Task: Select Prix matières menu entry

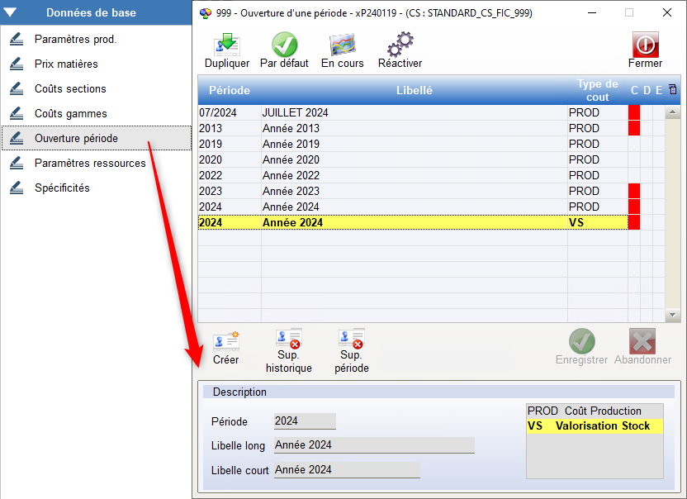Action: [x=66, y=64]
